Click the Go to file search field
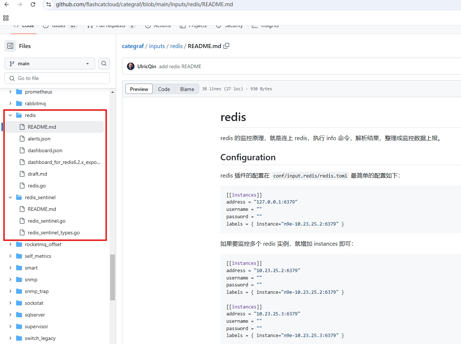Screen dimensions: 461x344 pos(57,78)
